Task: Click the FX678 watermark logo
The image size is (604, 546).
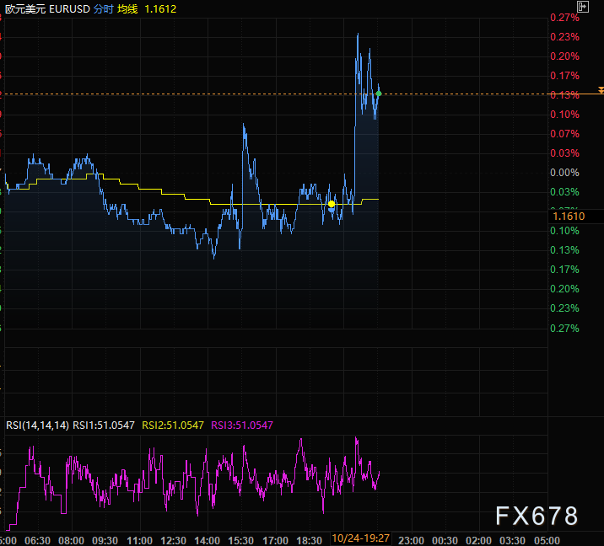Action: (537, 516)
